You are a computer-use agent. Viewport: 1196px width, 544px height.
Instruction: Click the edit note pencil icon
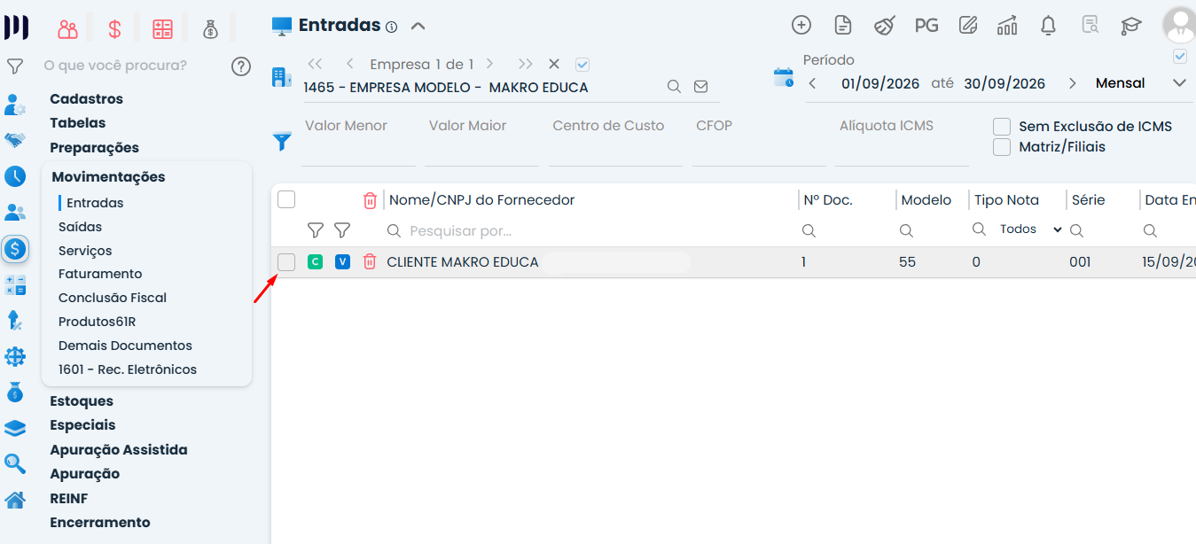pyautogui.click(x=968, y=26)
